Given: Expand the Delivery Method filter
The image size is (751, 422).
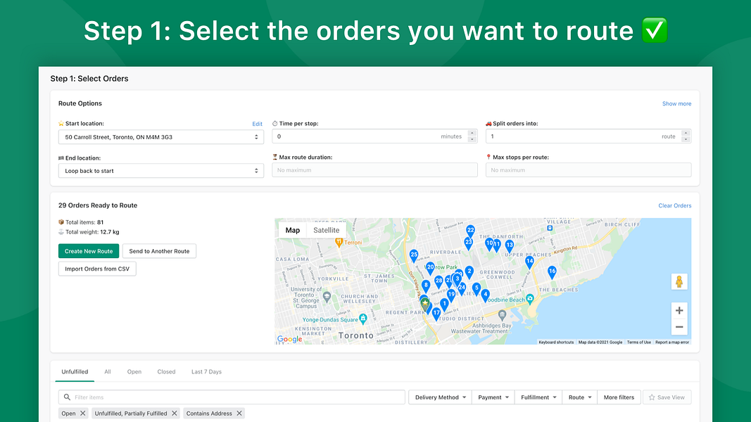Looking at the screenshot, I should pos(440,397).
